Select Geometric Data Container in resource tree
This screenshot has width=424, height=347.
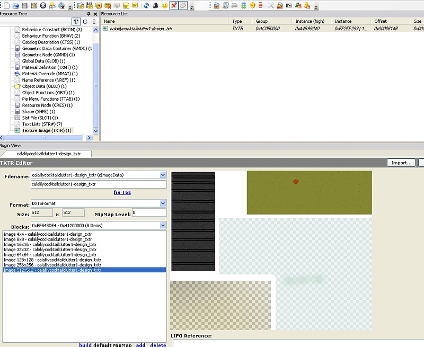click(57, 48)
